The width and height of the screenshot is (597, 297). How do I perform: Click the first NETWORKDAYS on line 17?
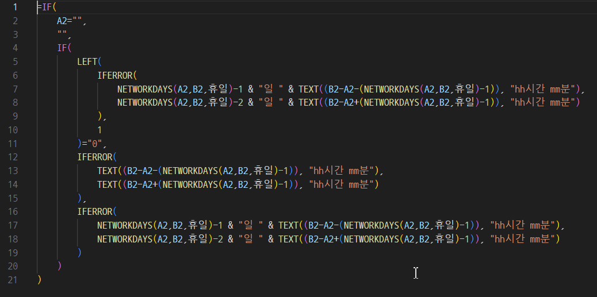(x=125, y=226)
